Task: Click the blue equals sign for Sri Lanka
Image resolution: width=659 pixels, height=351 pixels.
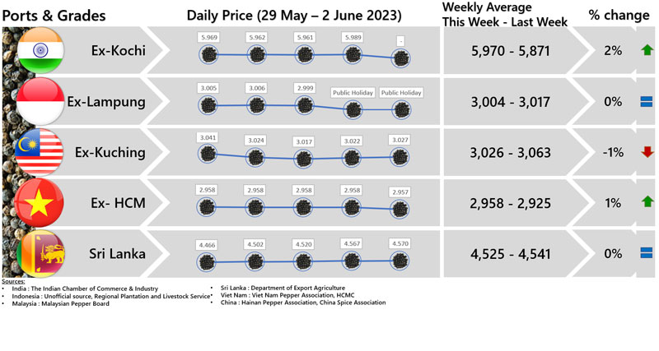Action: pyautogui.click(x=647, y=254)
